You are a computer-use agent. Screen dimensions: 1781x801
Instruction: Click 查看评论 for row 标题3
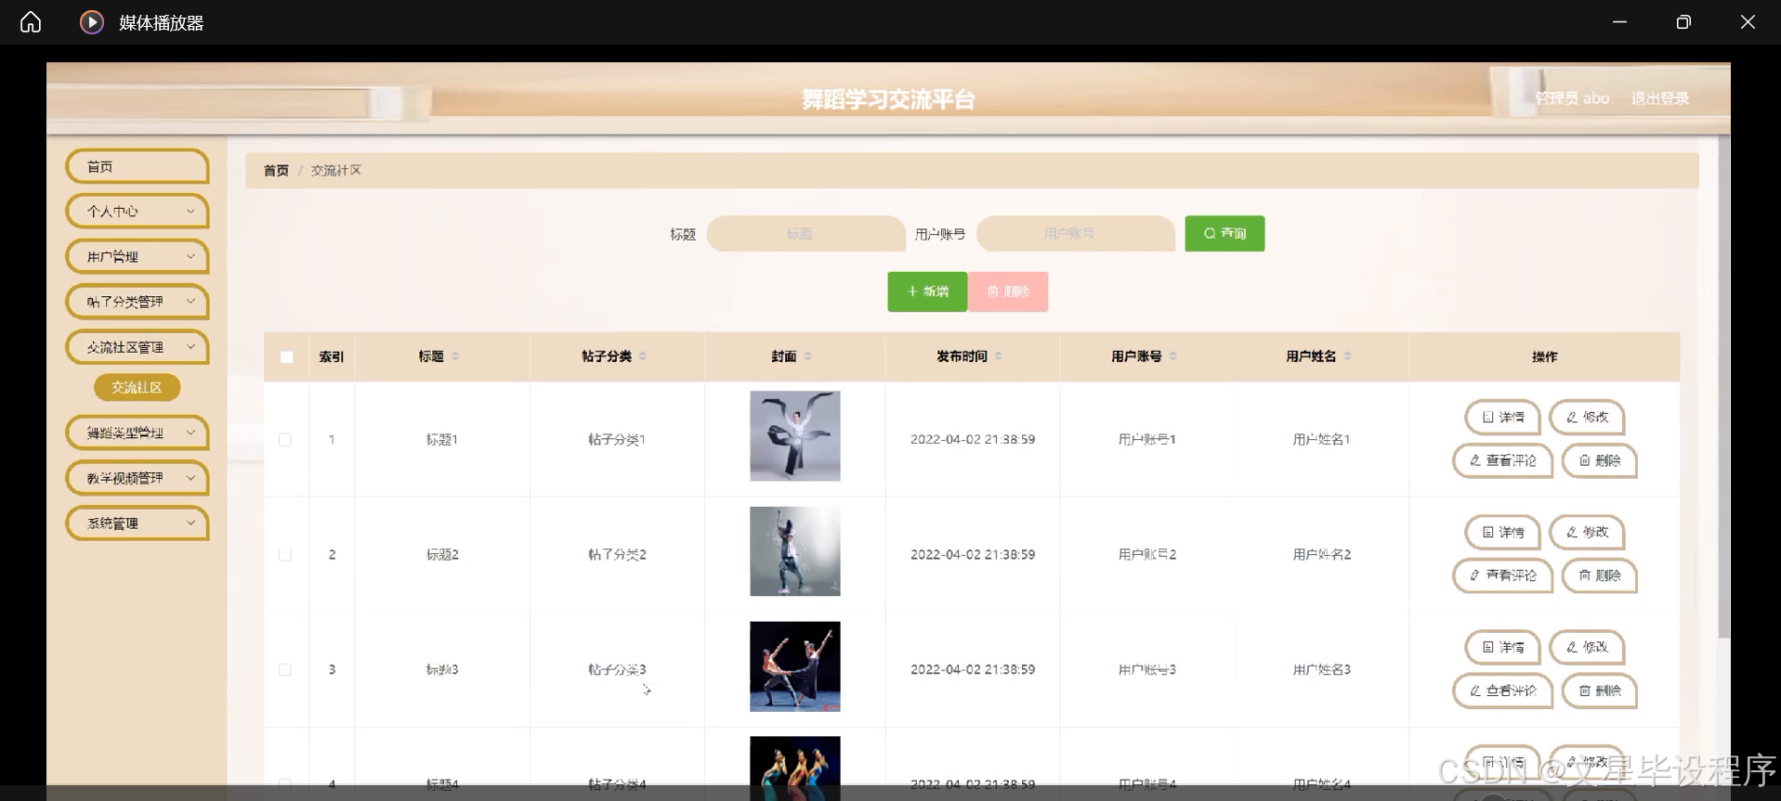(x=1502, y=691)
